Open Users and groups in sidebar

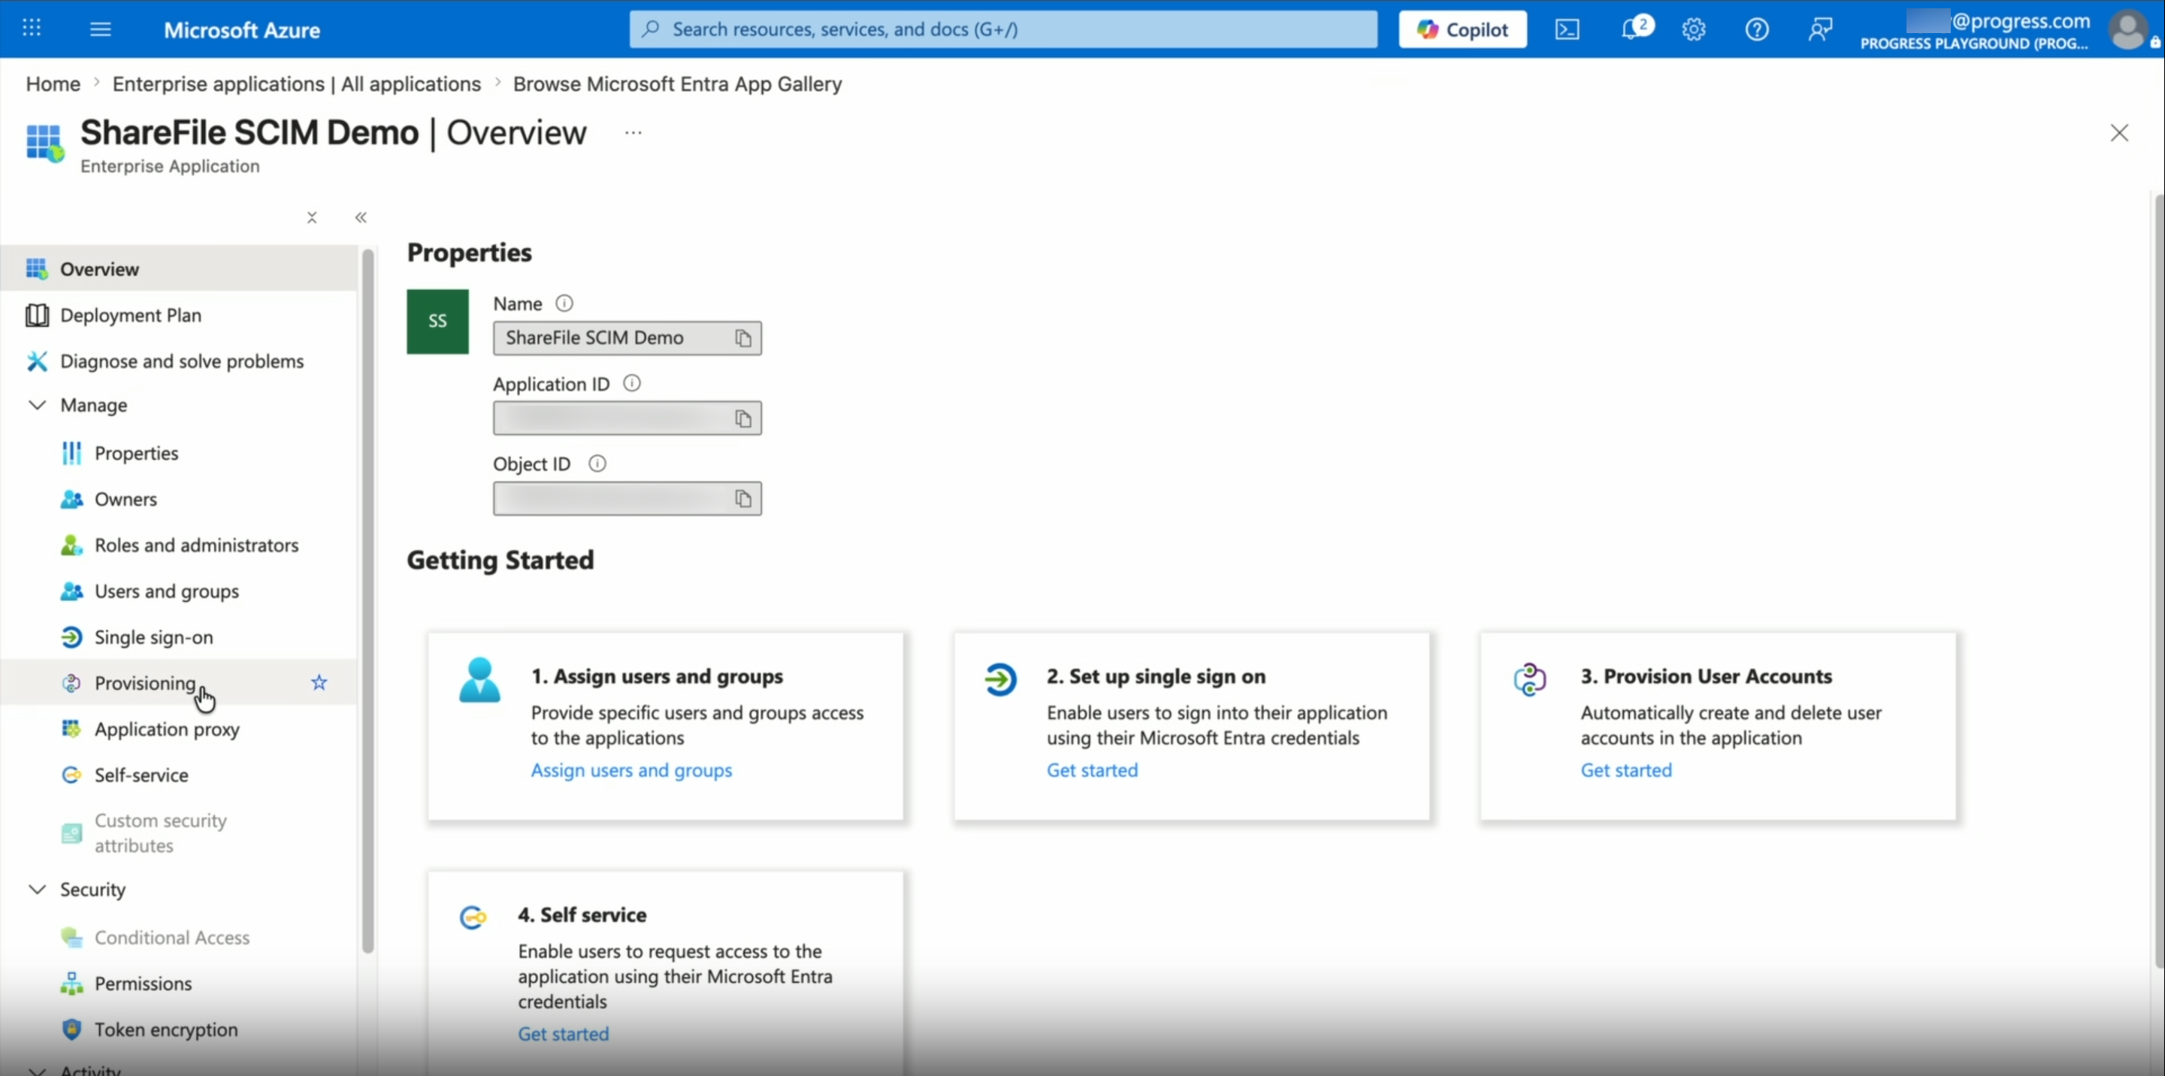[178, 591]
